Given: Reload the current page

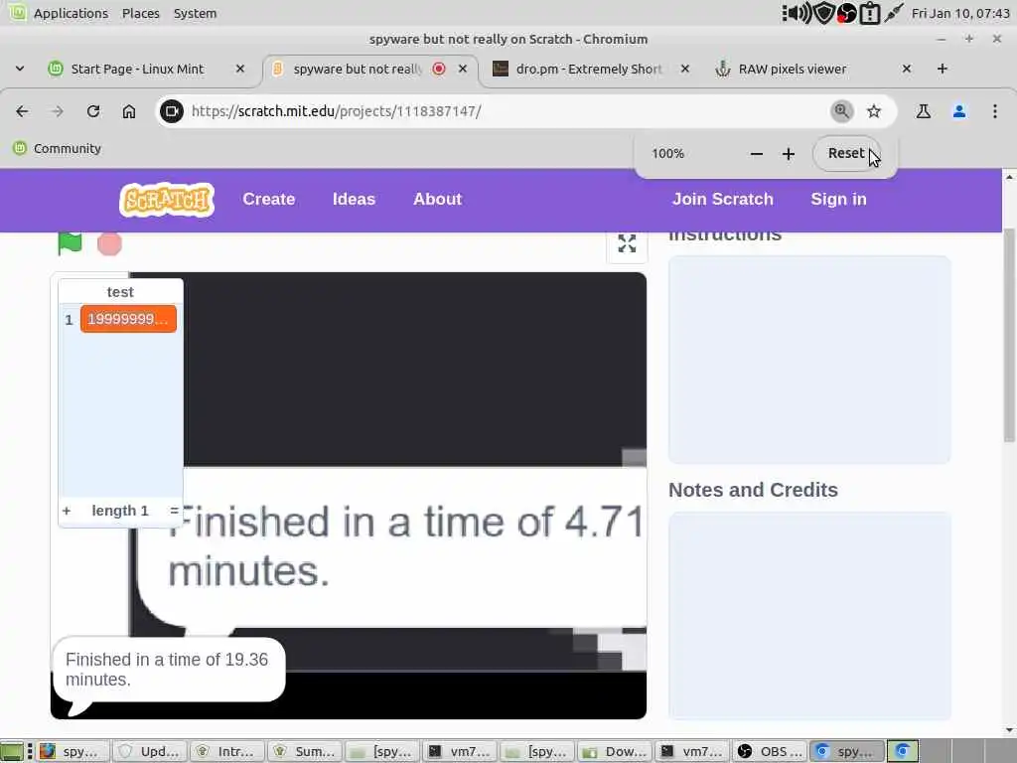Looking at the screenshot, I should pos(93,111).
